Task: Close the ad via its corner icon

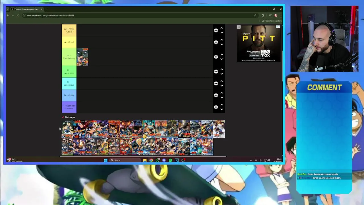Action: 278,27
